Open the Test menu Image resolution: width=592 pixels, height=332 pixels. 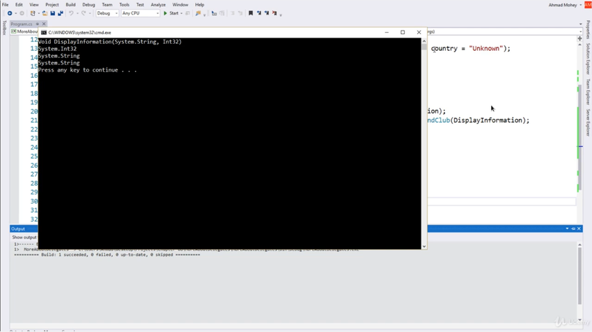point(140,5)
